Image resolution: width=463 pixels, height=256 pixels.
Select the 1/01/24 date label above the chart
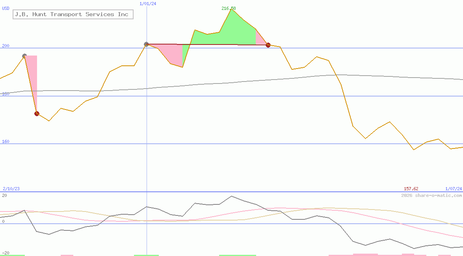[x=148, y=4]
